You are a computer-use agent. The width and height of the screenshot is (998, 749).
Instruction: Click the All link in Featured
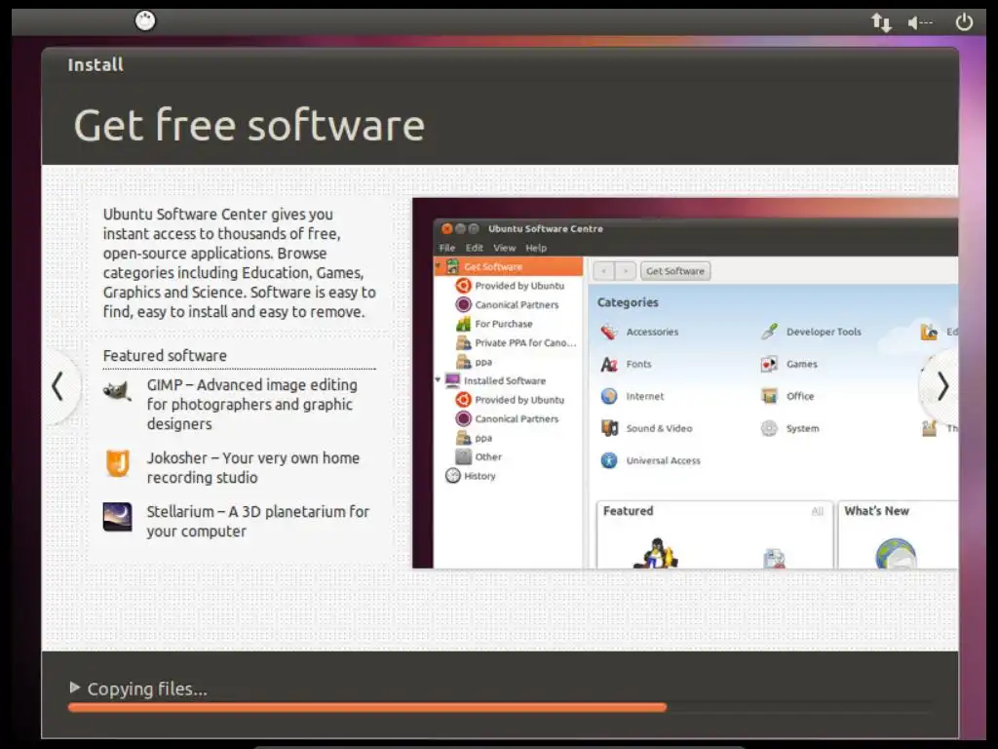pyautogui.click(x=818, y=511)
